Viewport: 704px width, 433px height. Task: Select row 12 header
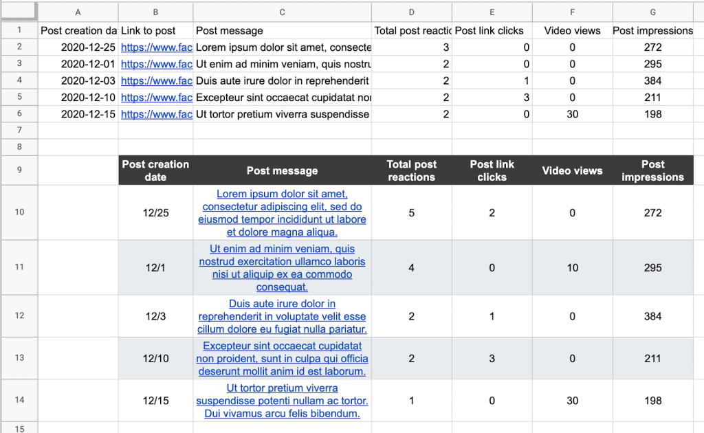coord(19,316)
